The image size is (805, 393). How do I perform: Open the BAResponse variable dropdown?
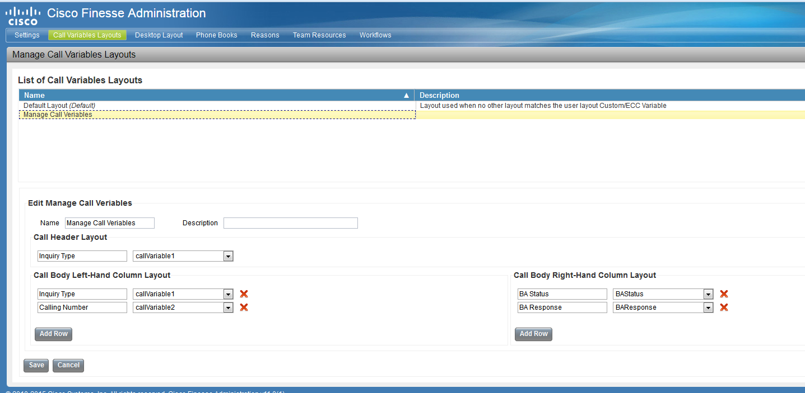[x=708, y=307]
